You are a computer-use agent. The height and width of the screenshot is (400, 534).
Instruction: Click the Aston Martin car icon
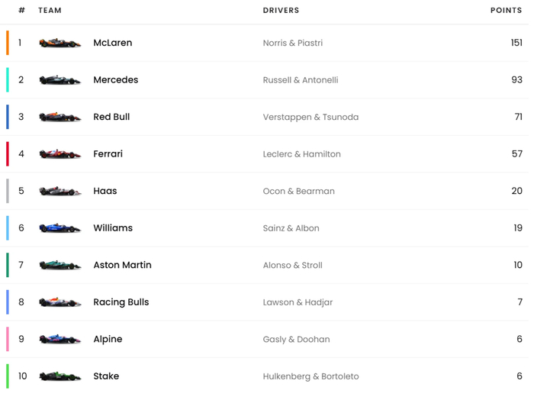[x=60, y=266]
